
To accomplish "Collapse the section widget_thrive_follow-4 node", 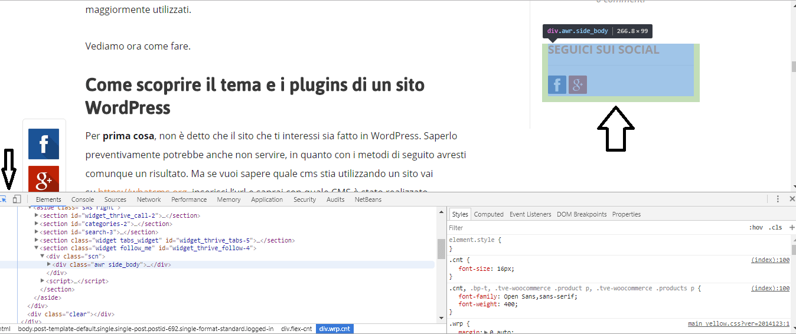I will click(x=37, y=248).
